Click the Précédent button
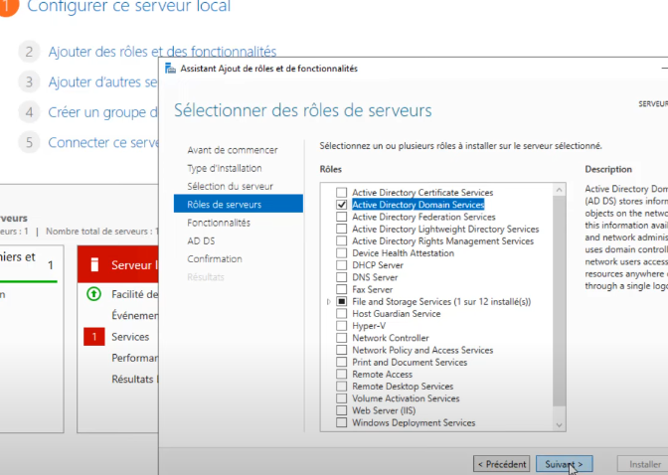The image size is (668, 475). click(501, 464)
